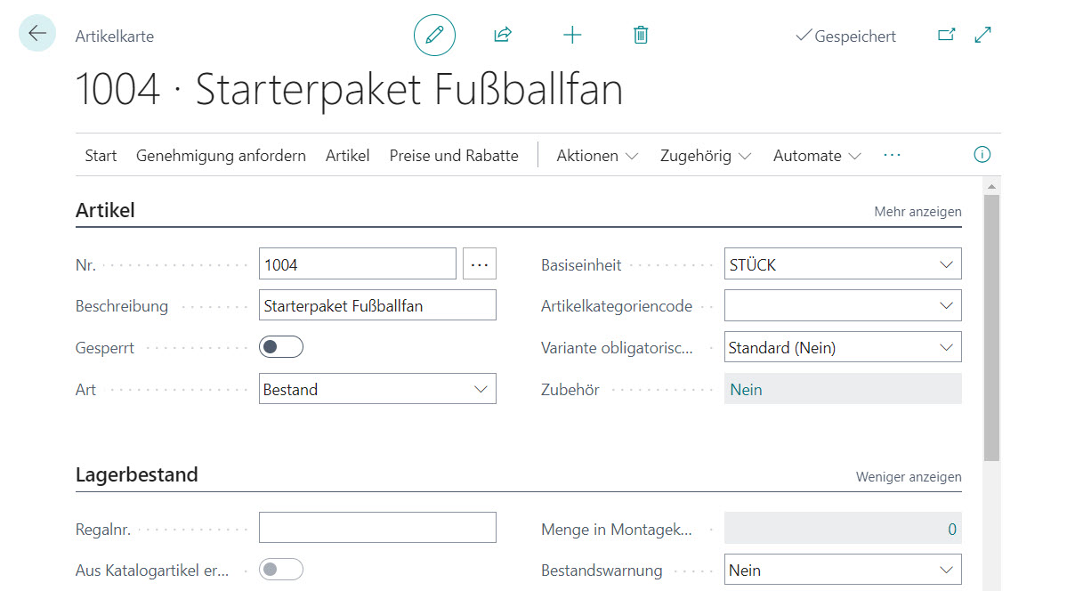Show the info factbox icon
1075x591 pixels.
(x=982, y=155)
